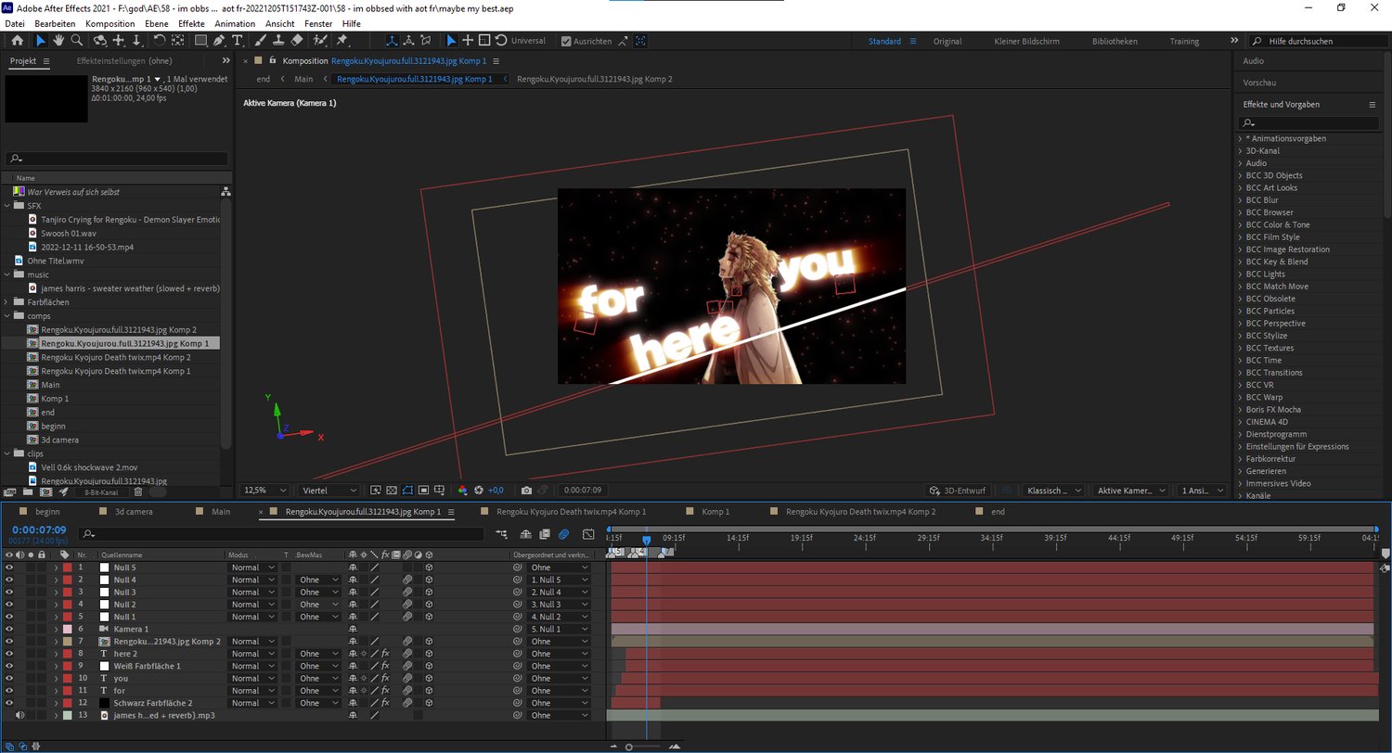
Task: Expand the SFX folder in Project panel
Action: pyautogui.click(x=8, y=206)
